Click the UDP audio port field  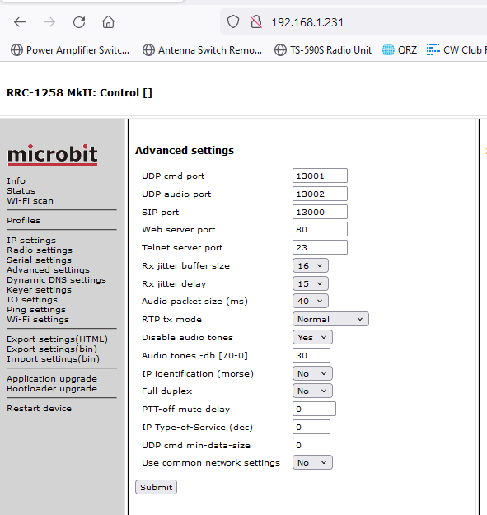[320, 194]
